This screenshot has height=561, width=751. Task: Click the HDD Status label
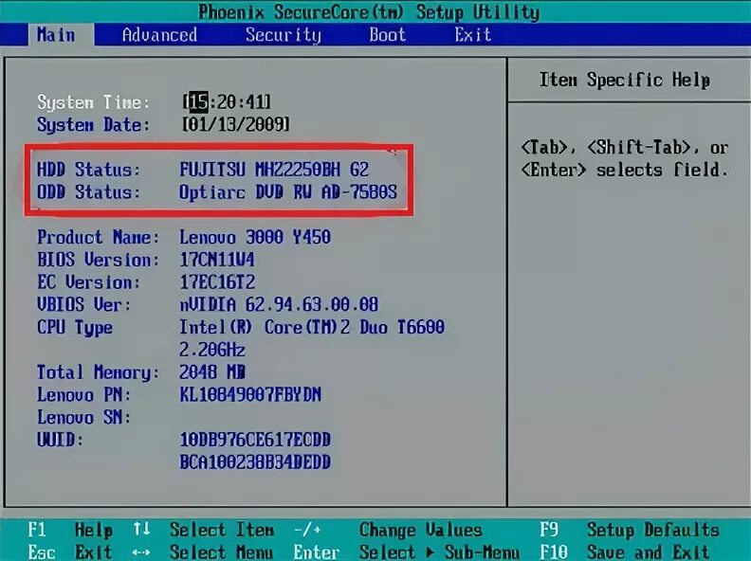pyautogui.click(x=88, y=170)
